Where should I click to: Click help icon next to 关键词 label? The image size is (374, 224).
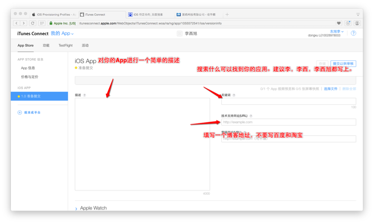(x=234, y=95)
